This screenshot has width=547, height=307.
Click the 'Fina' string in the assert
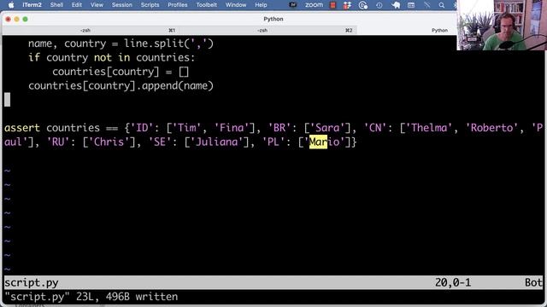click(232, 128)
